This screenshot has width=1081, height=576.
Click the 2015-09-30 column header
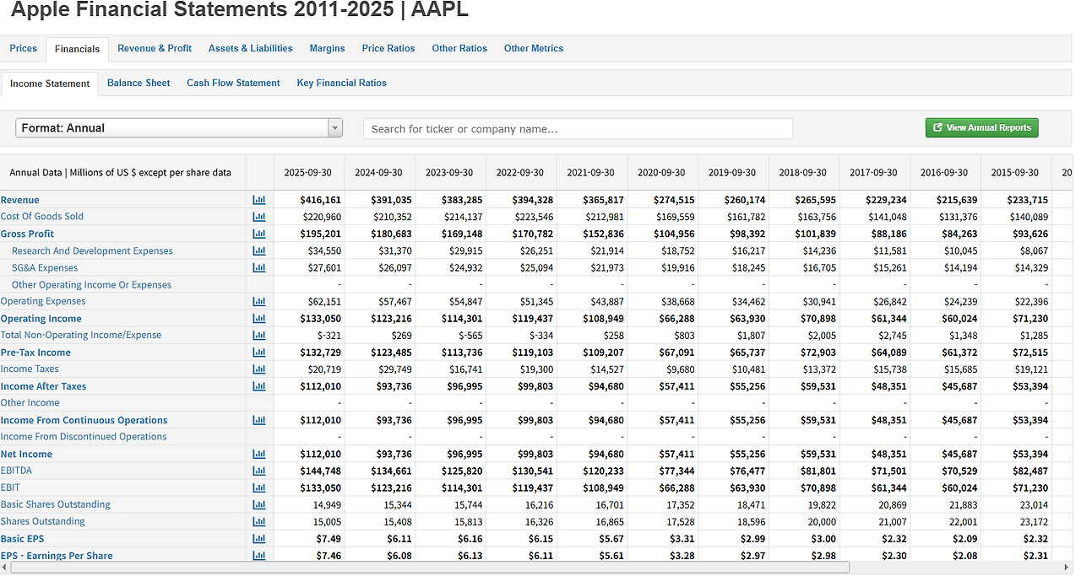click(x=1015, y=172)
